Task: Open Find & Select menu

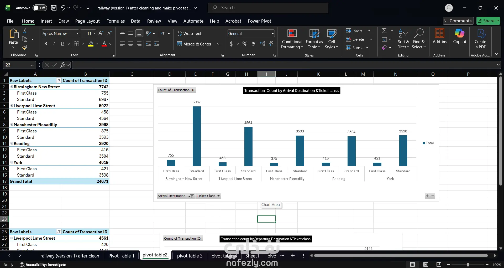Action: click(x=419, y=39)
